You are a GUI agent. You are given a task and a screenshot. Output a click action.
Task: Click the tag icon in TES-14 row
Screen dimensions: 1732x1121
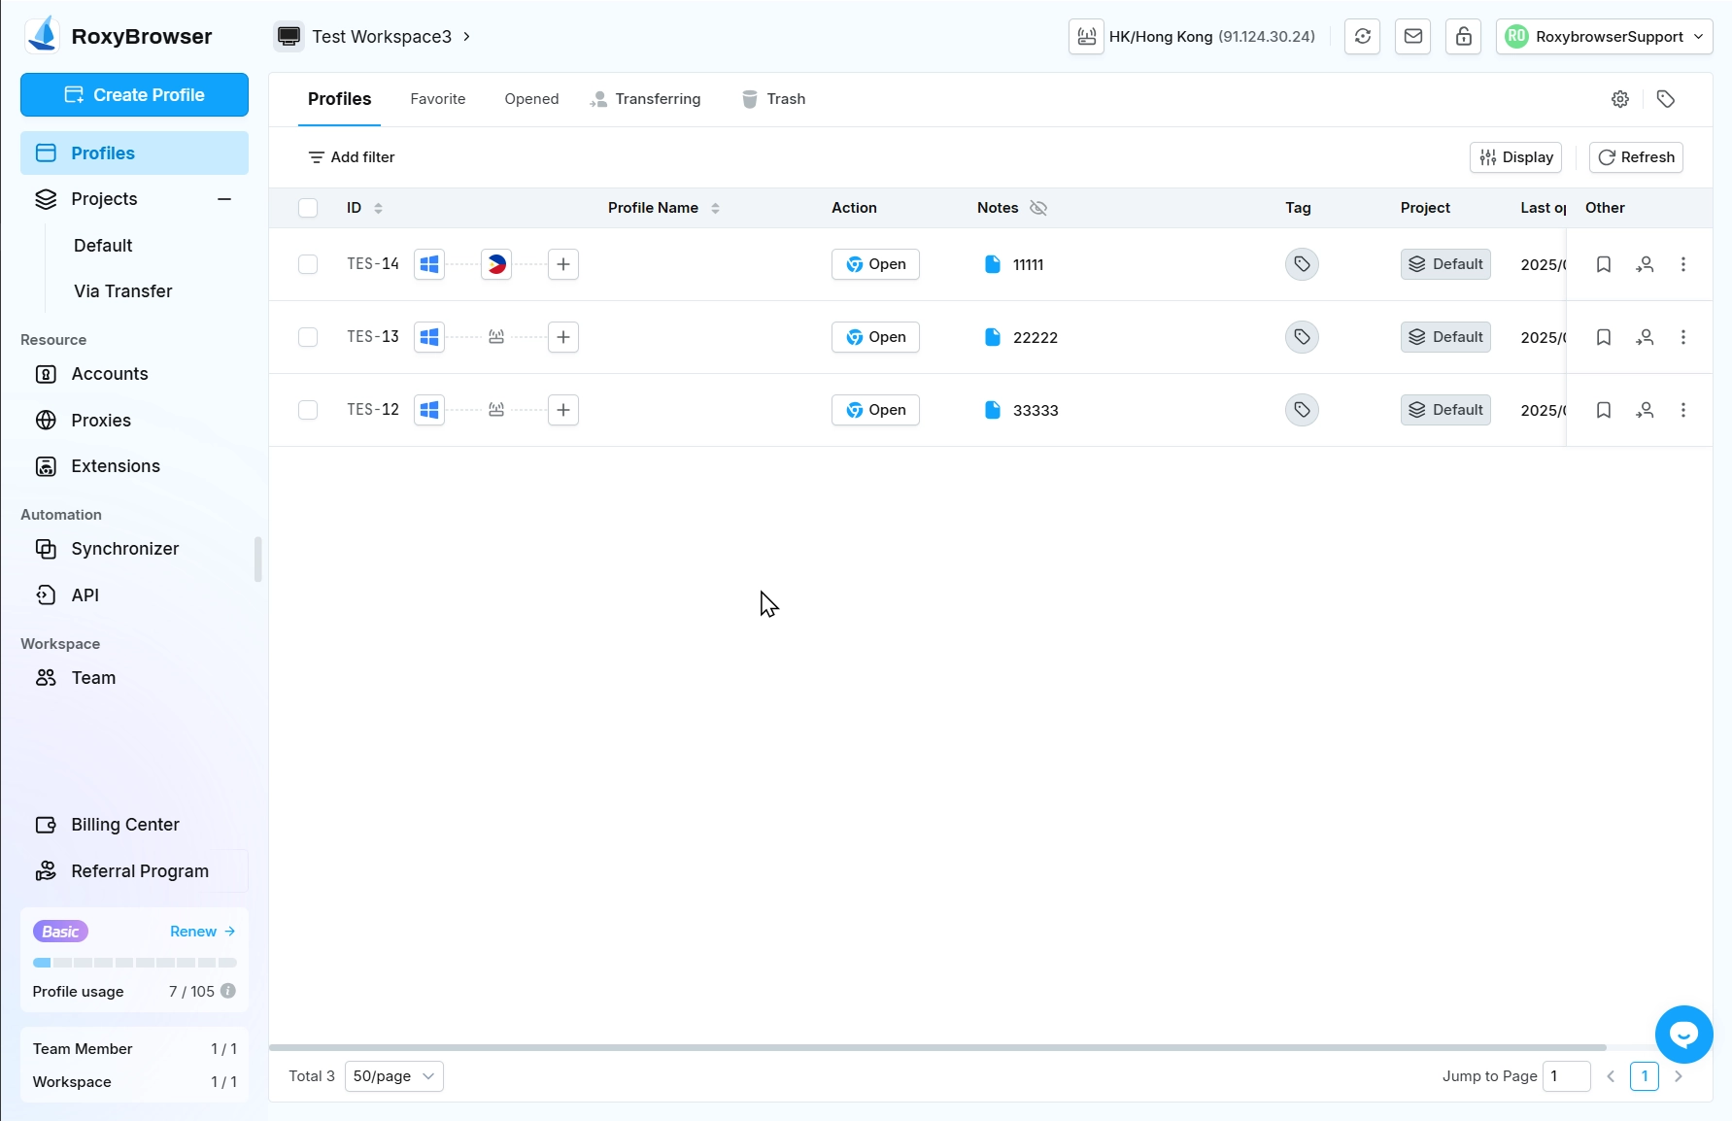tap(1302, 264)
